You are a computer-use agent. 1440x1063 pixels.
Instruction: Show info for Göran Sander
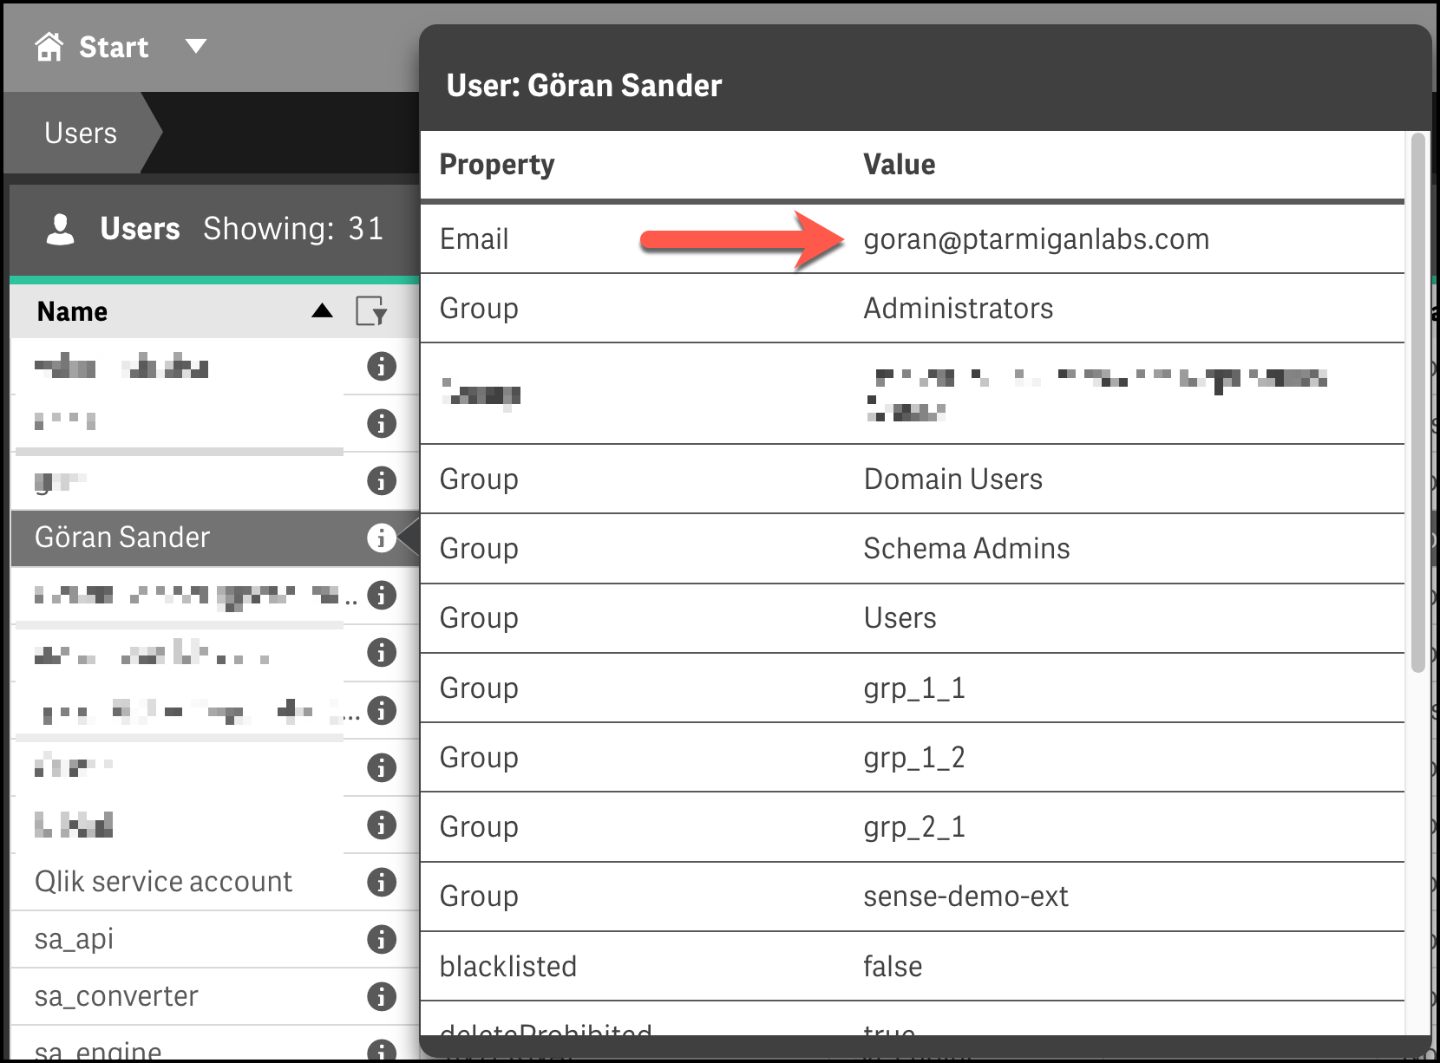pyautogui.click(x=381, y=538)
